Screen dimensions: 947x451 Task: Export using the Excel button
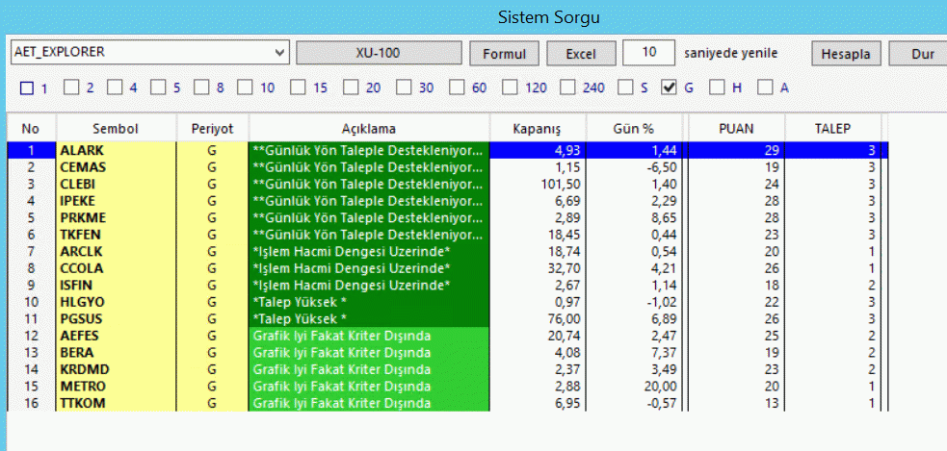(581, 53)
